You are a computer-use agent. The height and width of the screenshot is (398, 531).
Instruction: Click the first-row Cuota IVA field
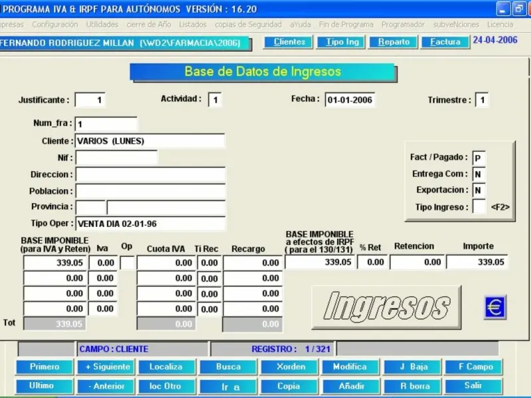click(x=166, y=263)
